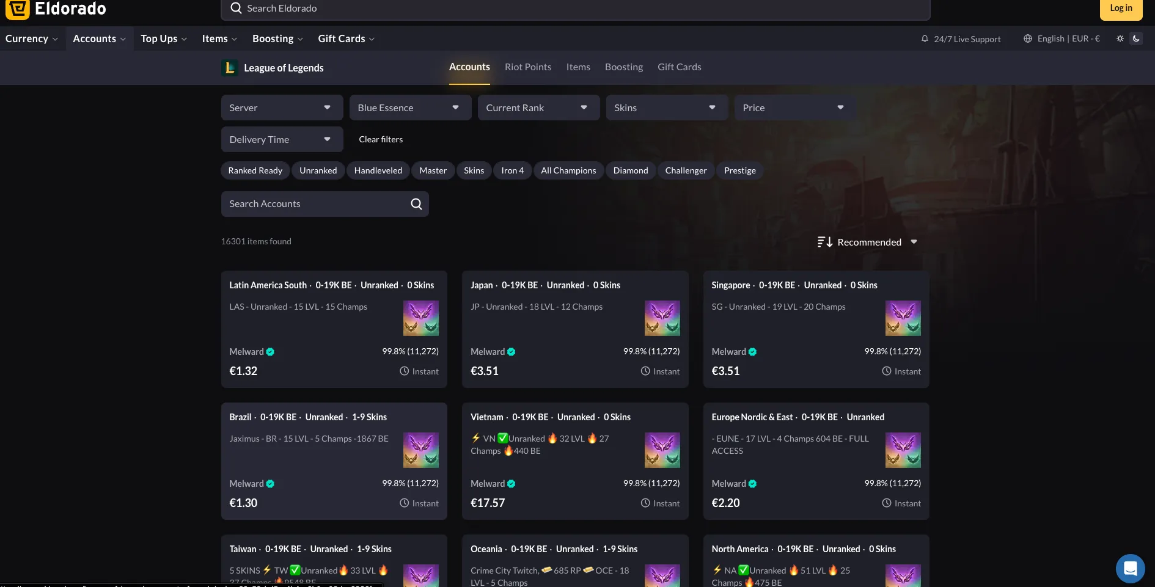
Task: Click clock icon on Japan €3.51 listing
Action: [x=645, y=371]
